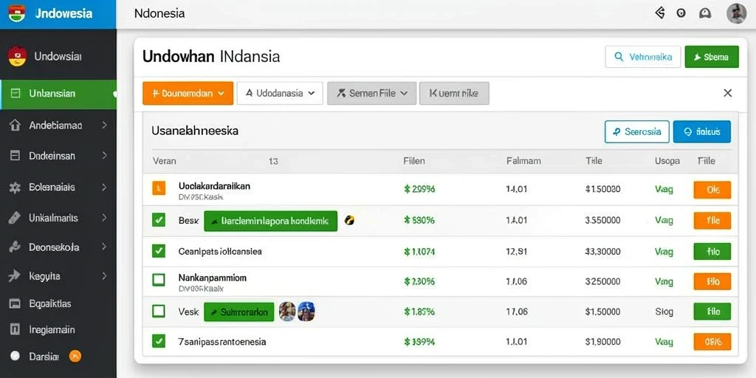Click green Suhroranlon tag in Vesk row

pos(239,312)
